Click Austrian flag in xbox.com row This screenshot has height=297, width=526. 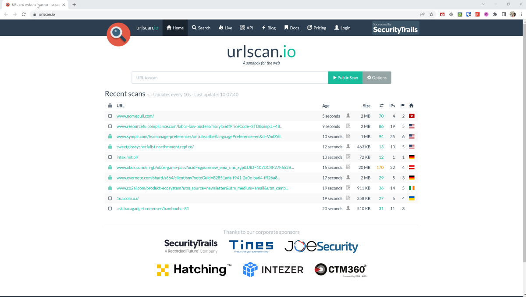point(412,168)
